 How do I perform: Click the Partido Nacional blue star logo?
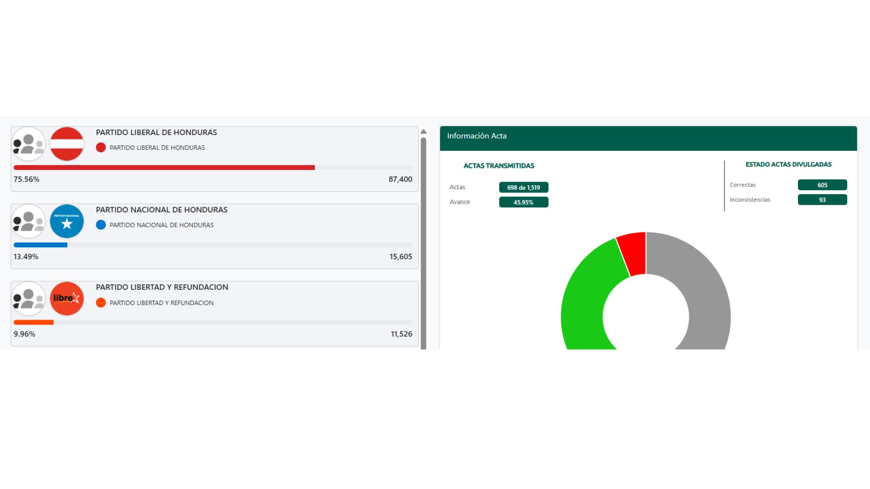pyautogui.click(x=67, y=221)
